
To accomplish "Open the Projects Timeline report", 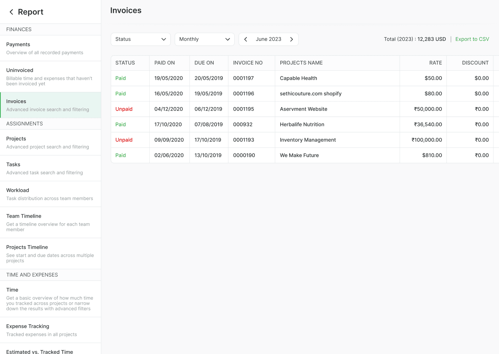I will click(27, 247).
